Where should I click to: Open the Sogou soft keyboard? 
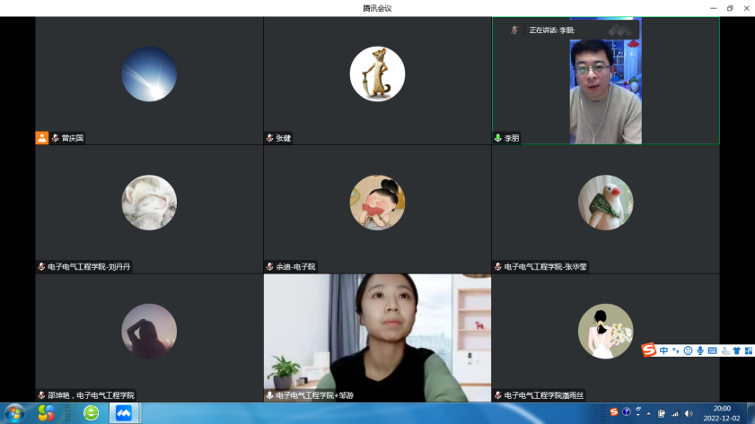(712, 350)
